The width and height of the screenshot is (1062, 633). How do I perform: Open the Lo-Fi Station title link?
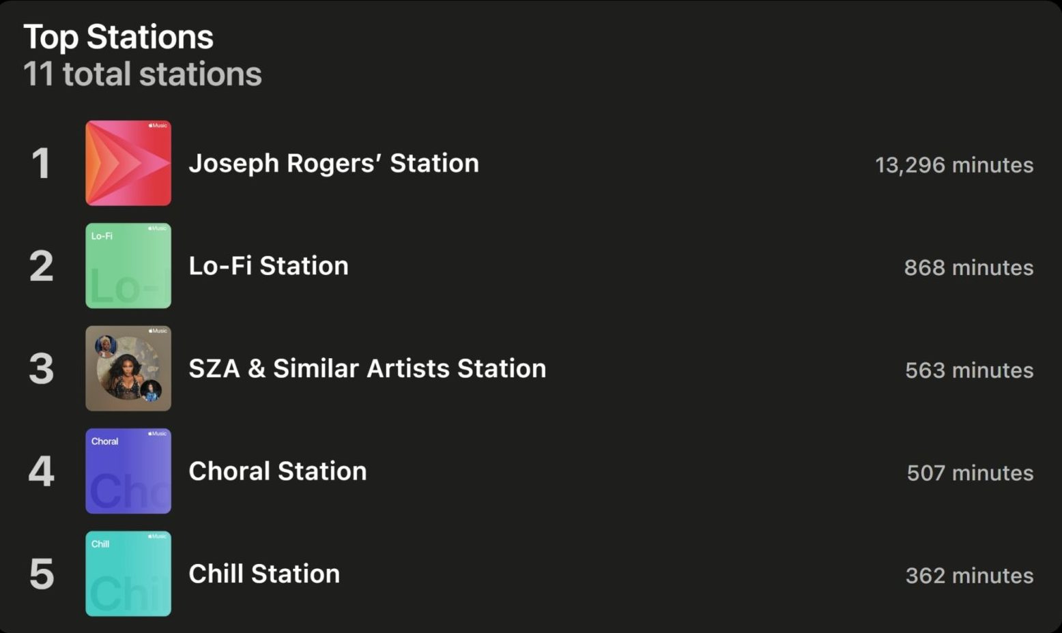tap(268, 266)
